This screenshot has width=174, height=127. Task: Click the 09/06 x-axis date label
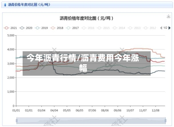(x=118, y=110)
